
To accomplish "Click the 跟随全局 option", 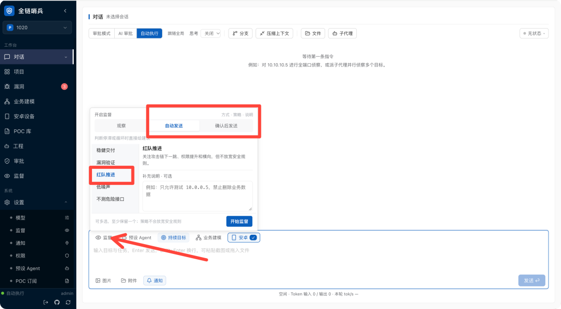I will [x=176, y=33].
